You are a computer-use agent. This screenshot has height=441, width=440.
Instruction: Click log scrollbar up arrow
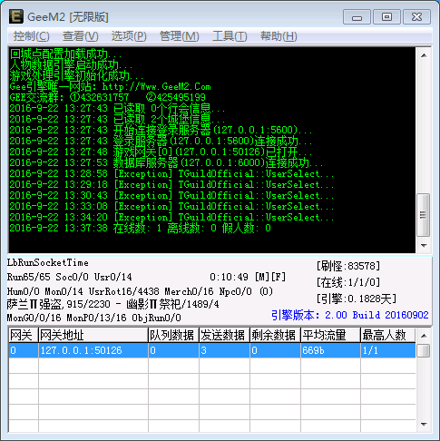424,55
